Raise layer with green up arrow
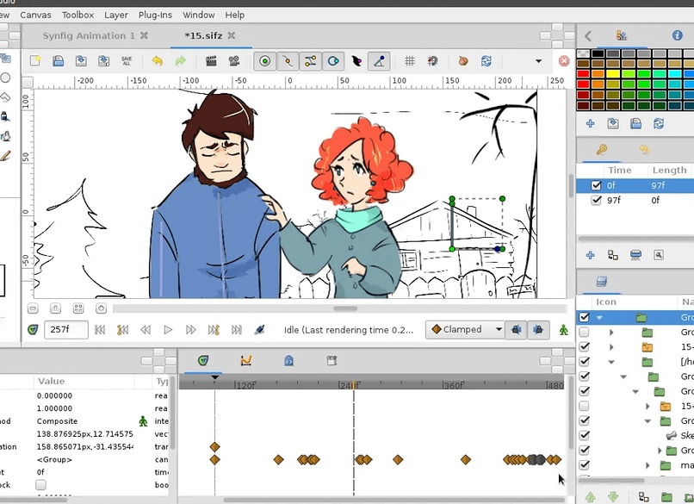 (x=590, y=497)
